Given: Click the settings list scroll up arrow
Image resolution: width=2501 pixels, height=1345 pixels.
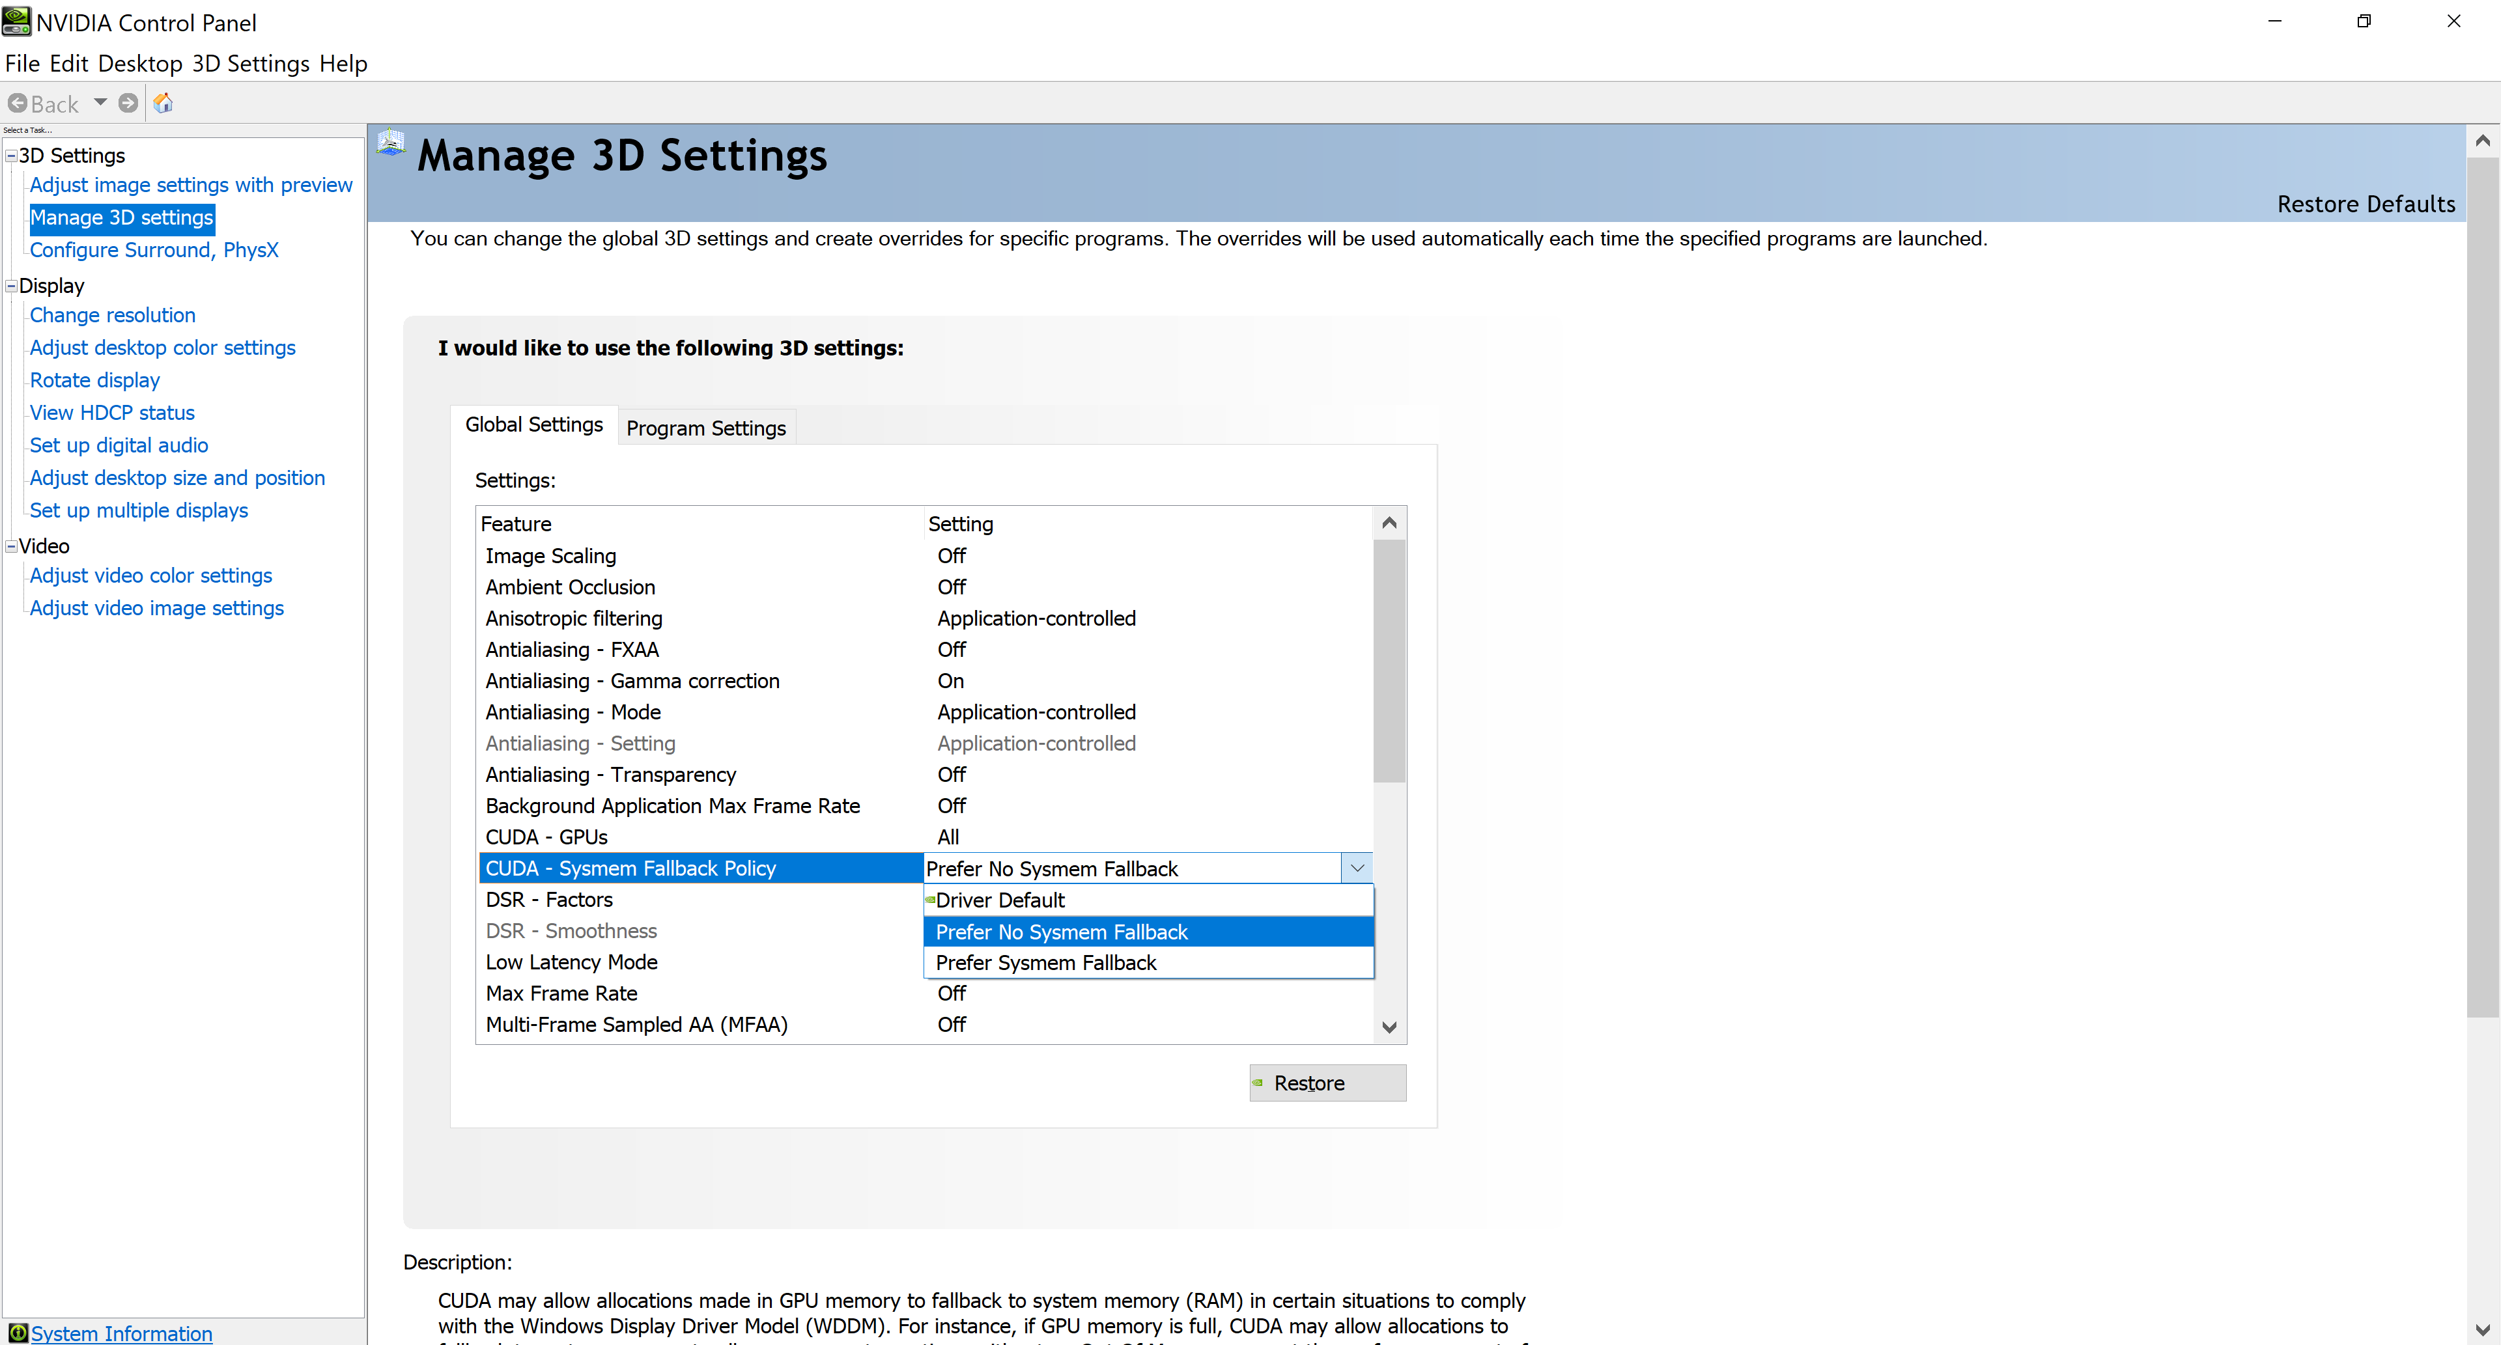Looking at the screenshot, I should tap(1389, 523).
